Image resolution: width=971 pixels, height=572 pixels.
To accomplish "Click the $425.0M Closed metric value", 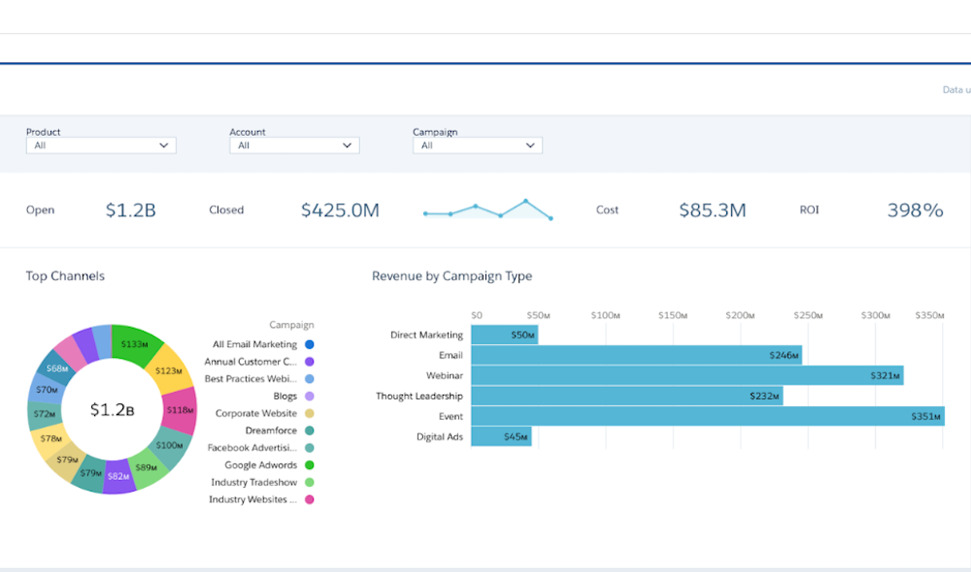I will pyautogui.click(x=340, y=210).
